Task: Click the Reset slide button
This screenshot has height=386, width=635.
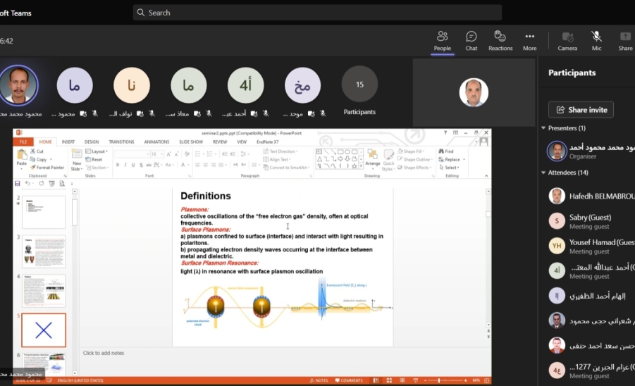Action: (x=94, y=159)
